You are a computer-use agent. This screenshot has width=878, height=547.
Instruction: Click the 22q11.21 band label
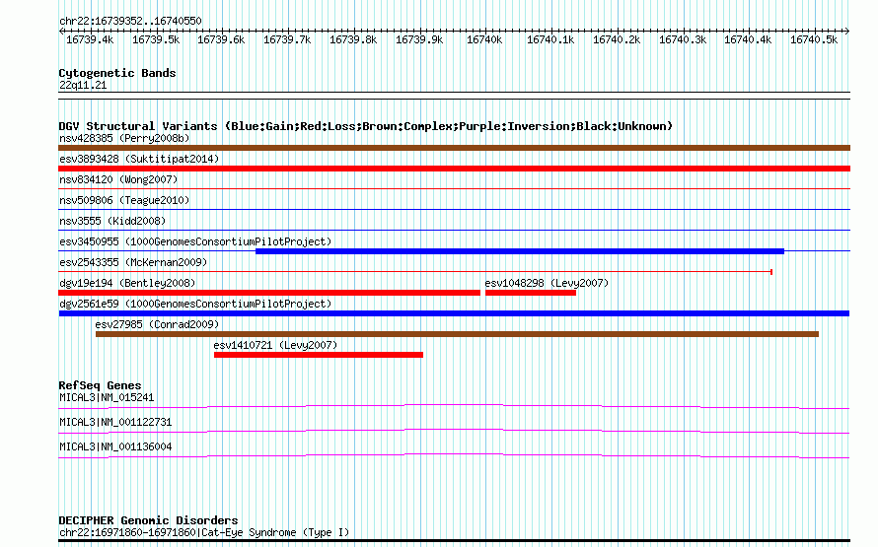click(x=83, y=85)
